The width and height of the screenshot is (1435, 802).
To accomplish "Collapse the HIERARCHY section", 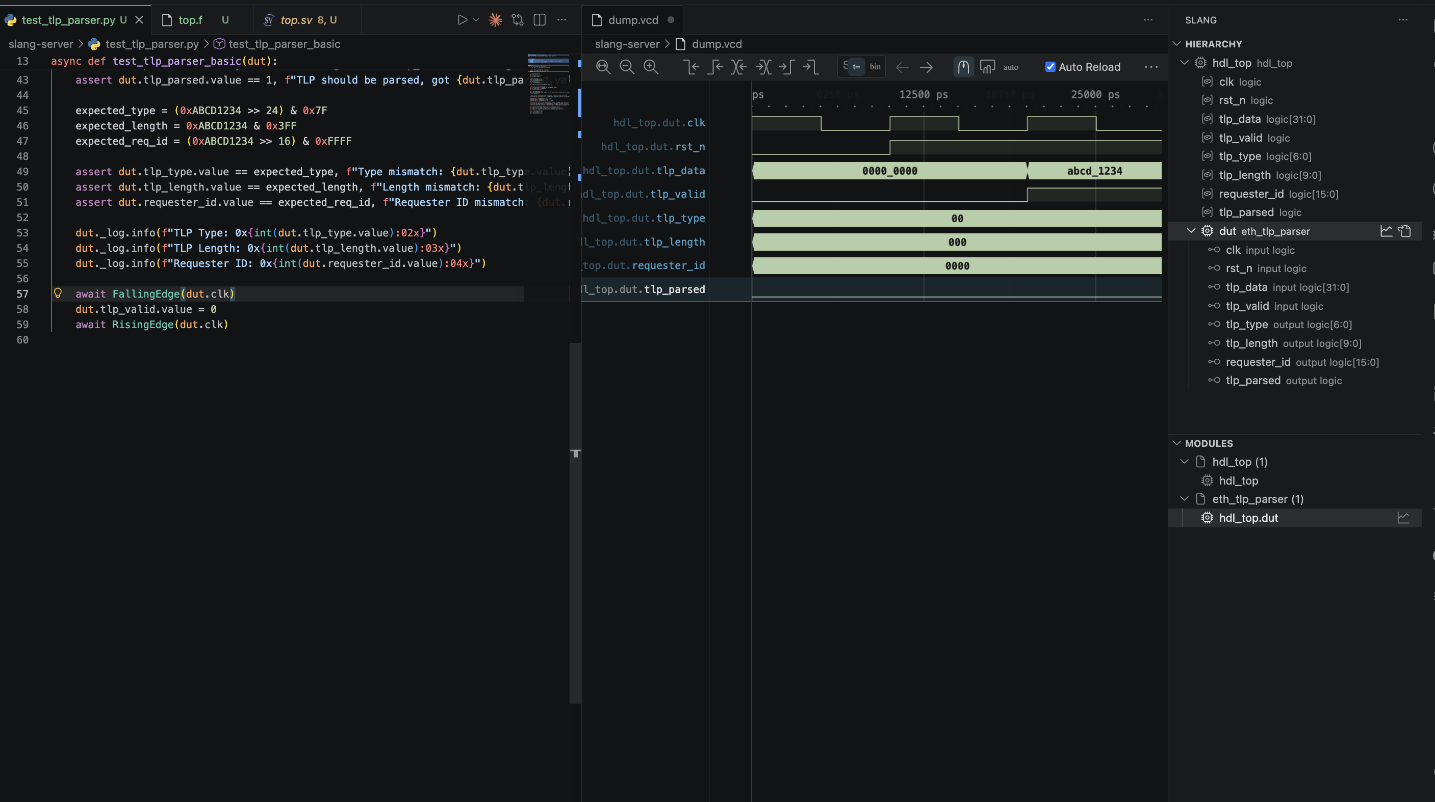I will click(x=1176, y=44).
